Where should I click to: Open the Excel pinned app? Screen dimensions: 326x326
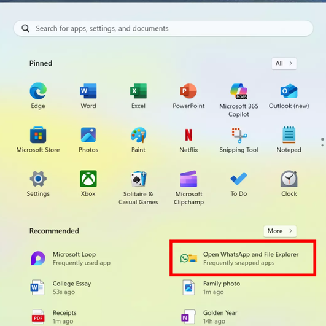point(138,96)
